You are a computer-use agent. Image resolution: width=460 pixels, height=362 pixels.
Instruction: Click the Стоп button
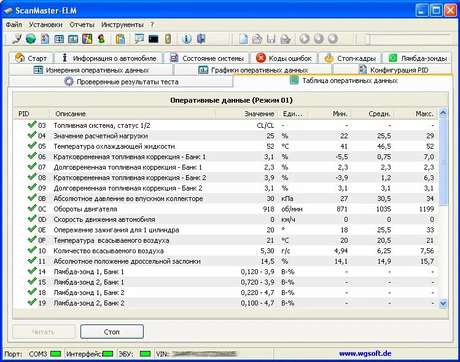(112, 332)
